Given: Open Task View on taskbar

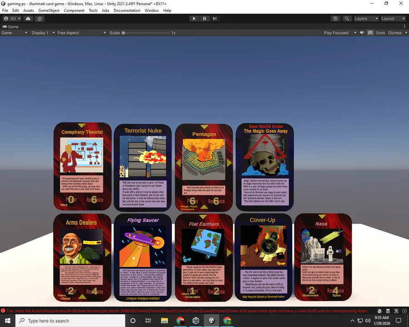Looking at the screenshot, I should tap(148, 321).
